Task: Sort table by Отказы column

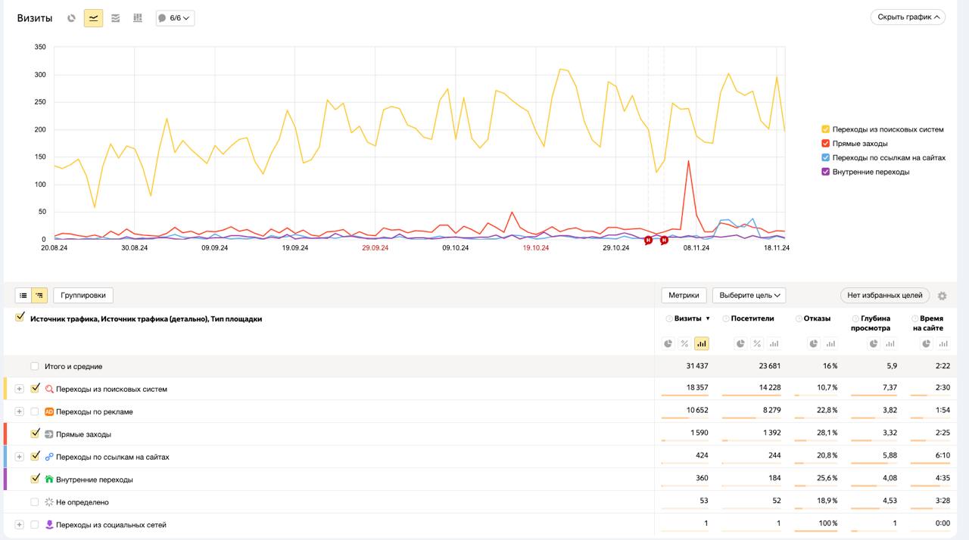Action: (817, 318)
